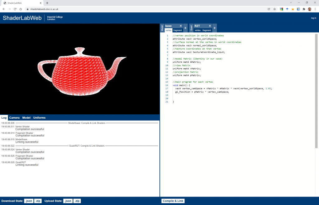319x205 pixels.
Task: Add a new Model shader program
Action: pos(185,28)
